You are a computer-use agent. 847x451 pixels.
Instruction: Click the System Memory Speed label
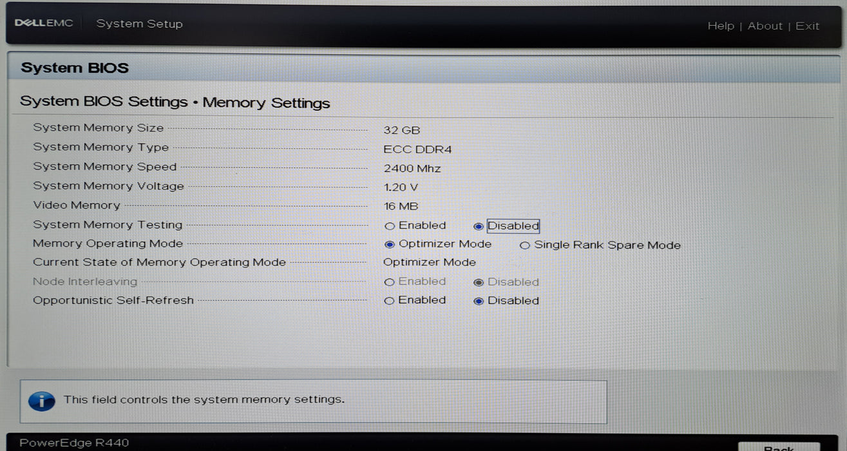point(105,166)
